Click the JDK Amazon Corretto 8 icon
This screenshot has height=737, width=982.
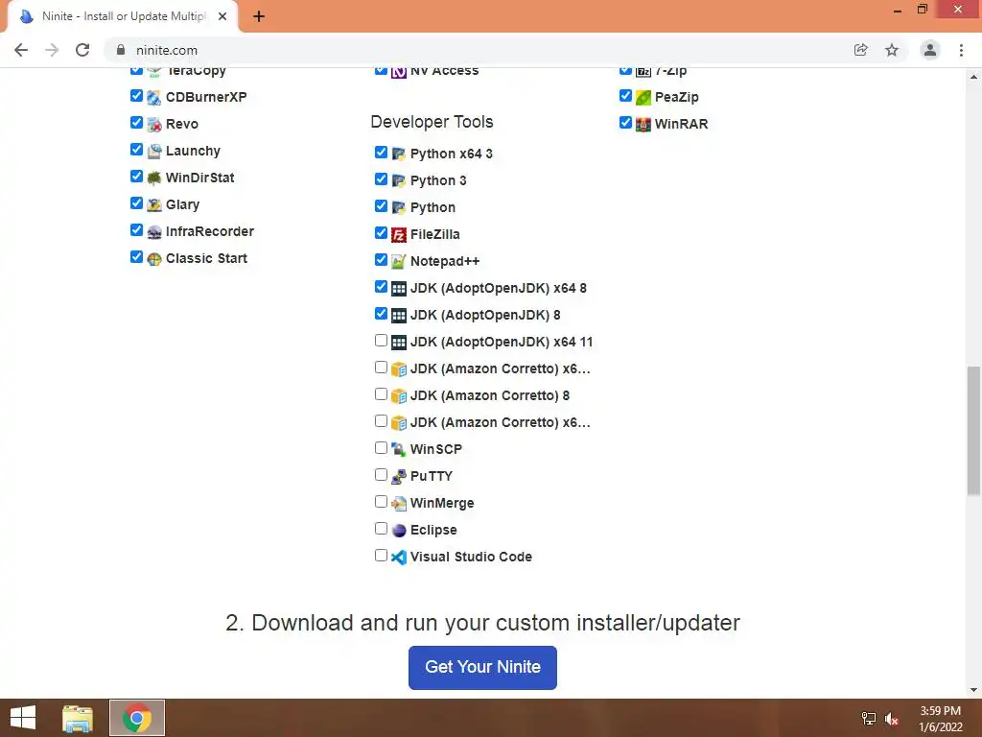[398, 396]
